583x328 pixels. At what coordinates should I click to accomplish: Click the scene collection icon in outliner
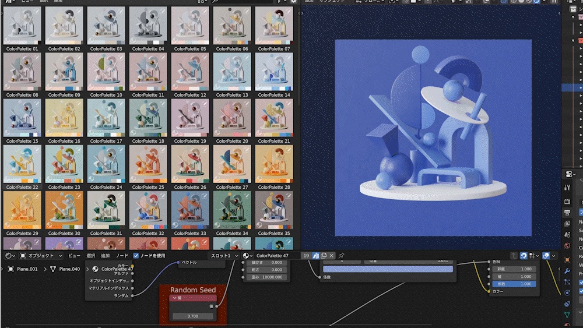point(573,9)
